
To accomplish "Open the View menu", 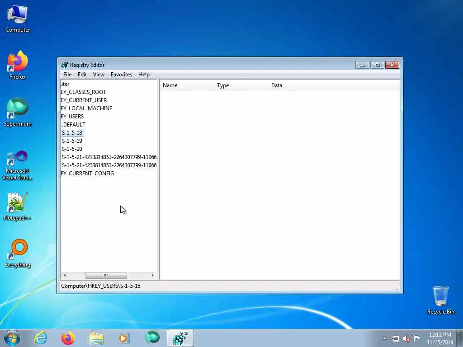I will [x=99, y=75].
